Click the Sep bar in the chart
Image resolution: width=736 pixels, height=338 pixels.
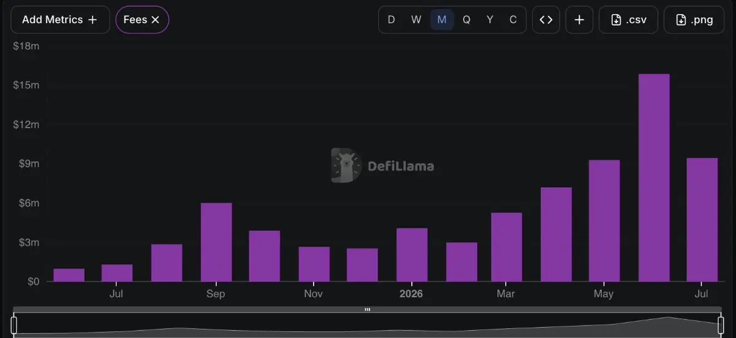point(217,242)
